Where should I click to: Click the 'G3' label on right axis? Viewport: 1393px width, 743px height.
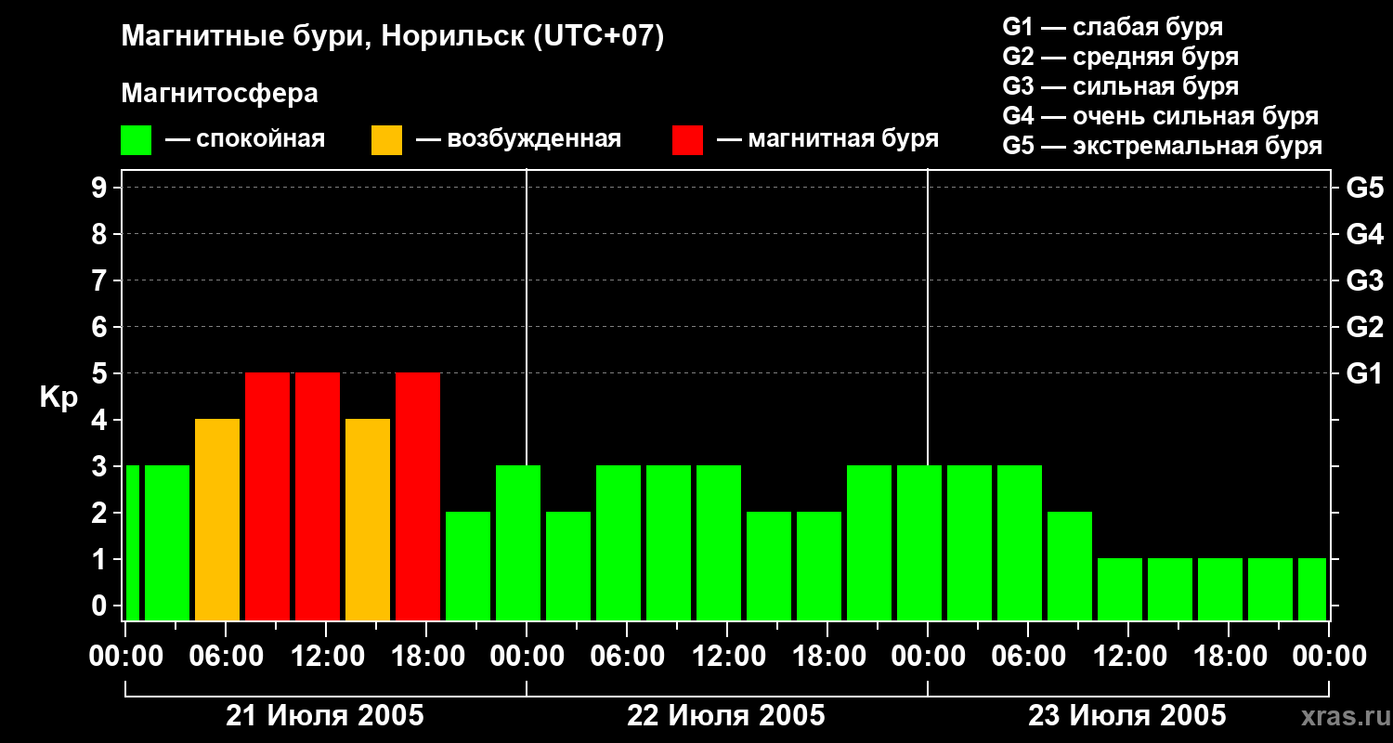point(1364,280)
